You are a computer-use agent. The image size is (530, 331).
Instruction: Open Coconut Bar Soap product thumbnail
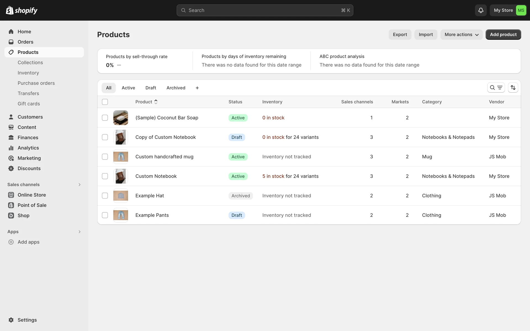click(121, 118)
